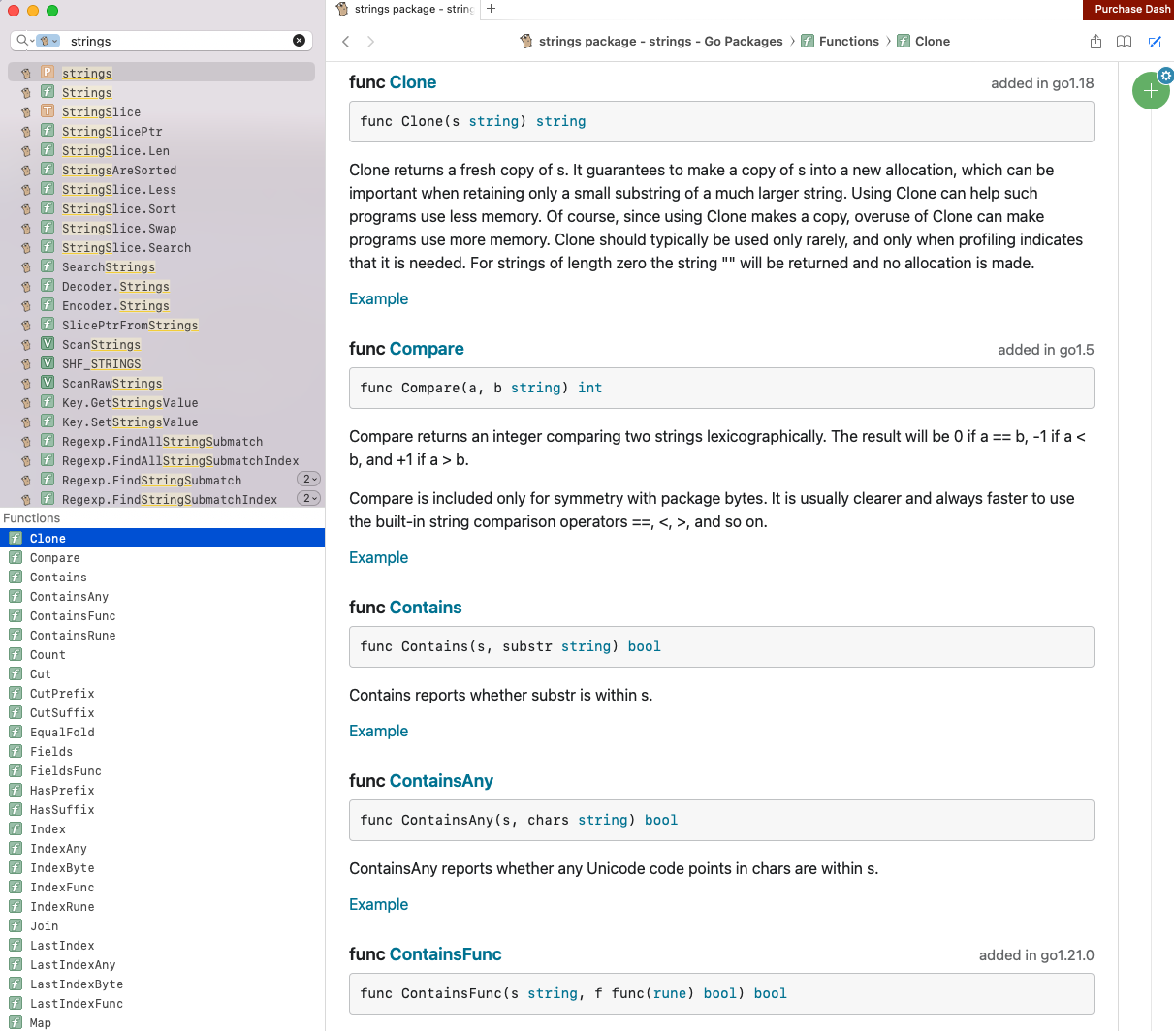Open the docset filter dropdown in search
The width and height of the screenshot is (1174, 1031).
coord(48,41)
